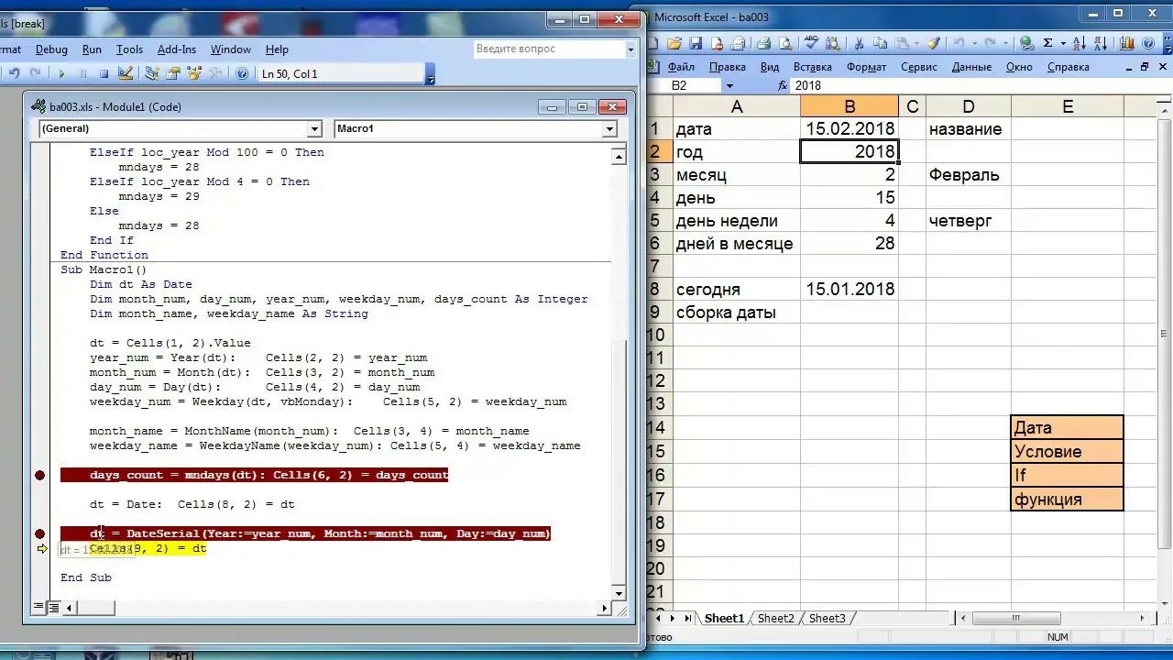Open the Tools menu in VBA editor

[129, 49]
